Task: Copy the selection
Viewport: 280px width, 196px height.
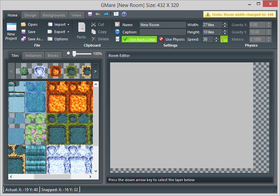Action: coord(99,32)
